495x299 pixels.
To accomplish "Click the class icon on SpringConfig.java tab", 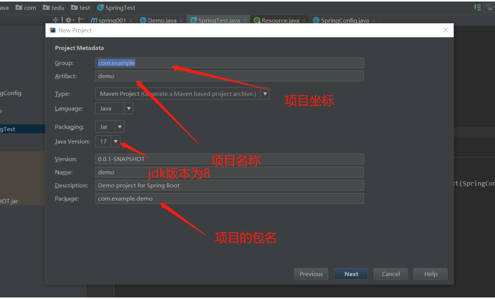I will coord(316,21).
